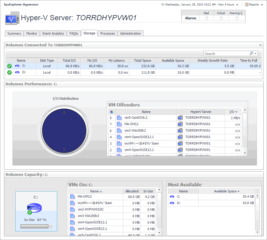267x240 pixels.
Task: Click the VM icon next to vm2-HYPVW01DC
Action: click(x=72, y=209)
